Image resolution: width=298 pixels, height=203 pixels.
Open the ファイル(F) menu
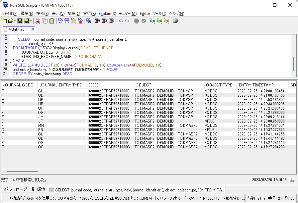[x=10, y=14]
